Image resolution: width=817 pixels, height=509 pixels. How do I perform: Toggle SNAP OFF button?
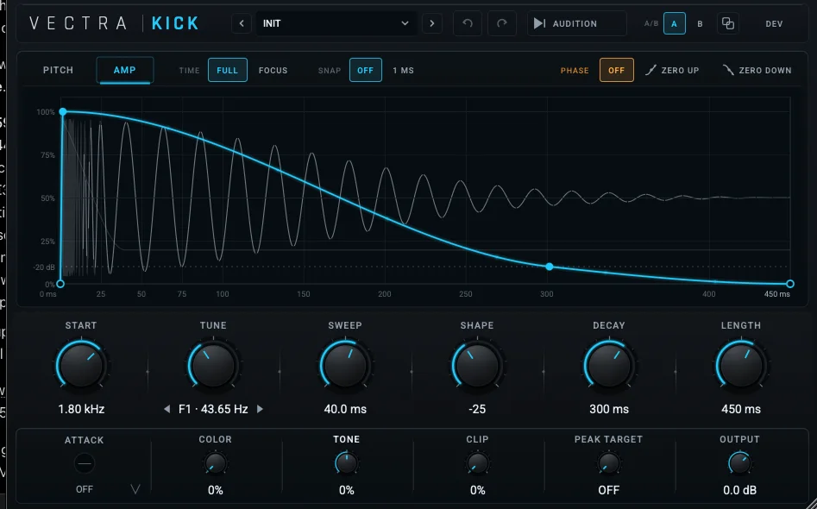click(365, 71)
